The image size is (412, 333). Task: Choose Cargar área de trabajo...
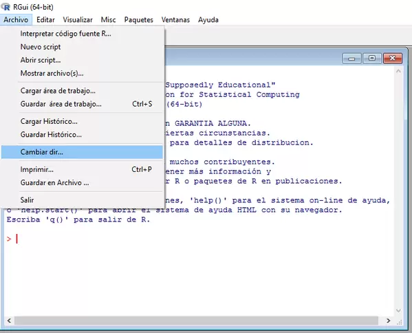pos(82,91)
